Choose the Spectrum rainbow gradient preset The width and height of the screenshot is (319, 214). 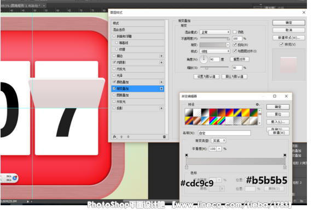click(x=213, y=121)
